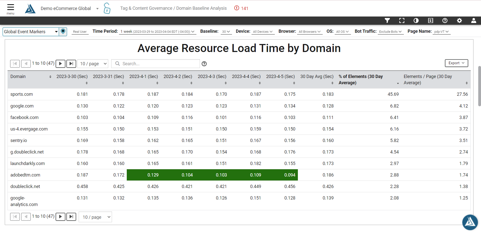Click the Blue Triangle logo
The image size is (481, 233).
(30, 8)
